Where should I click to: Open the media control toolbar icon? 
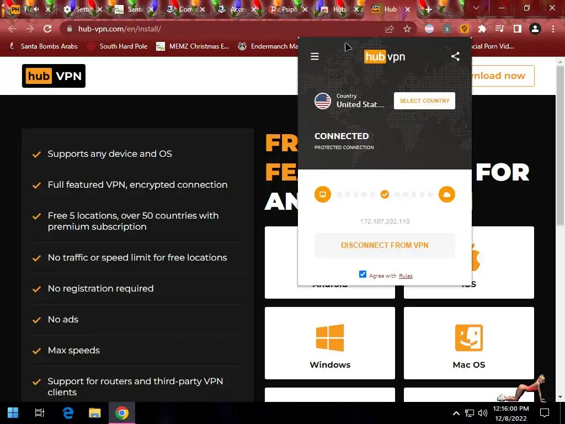(x=499, y=29)
